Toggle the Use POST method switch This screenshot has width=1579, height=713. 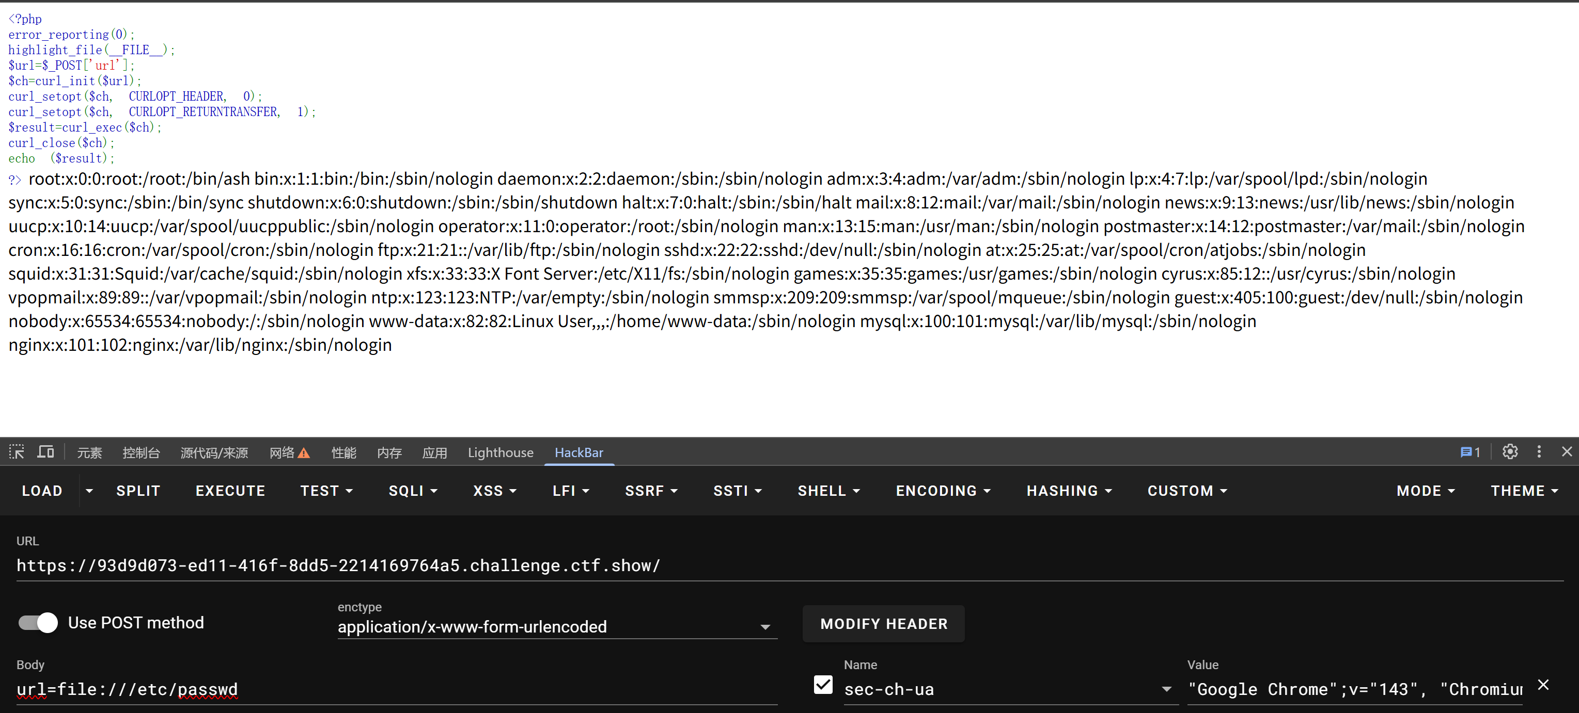pos(38,622)
